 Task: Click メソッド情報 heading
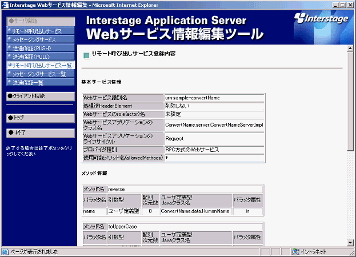94,173
